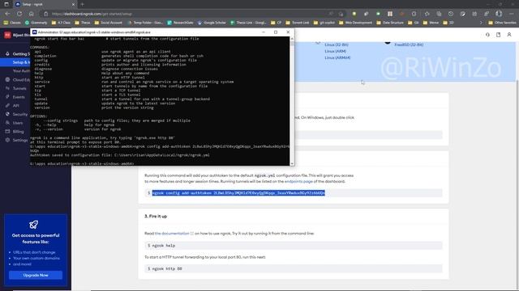Screen dimensions: 519x291
Task: Click 'URLs that don't change' feature text
Action: pyautogui.click(x=34, y=252)
